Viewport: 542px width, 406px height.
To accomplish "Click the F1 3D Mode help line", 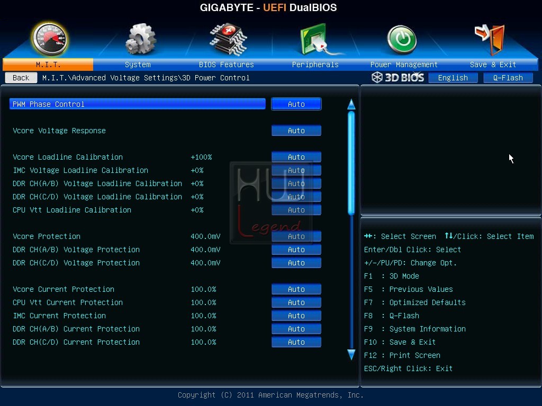I will (391, 276).
